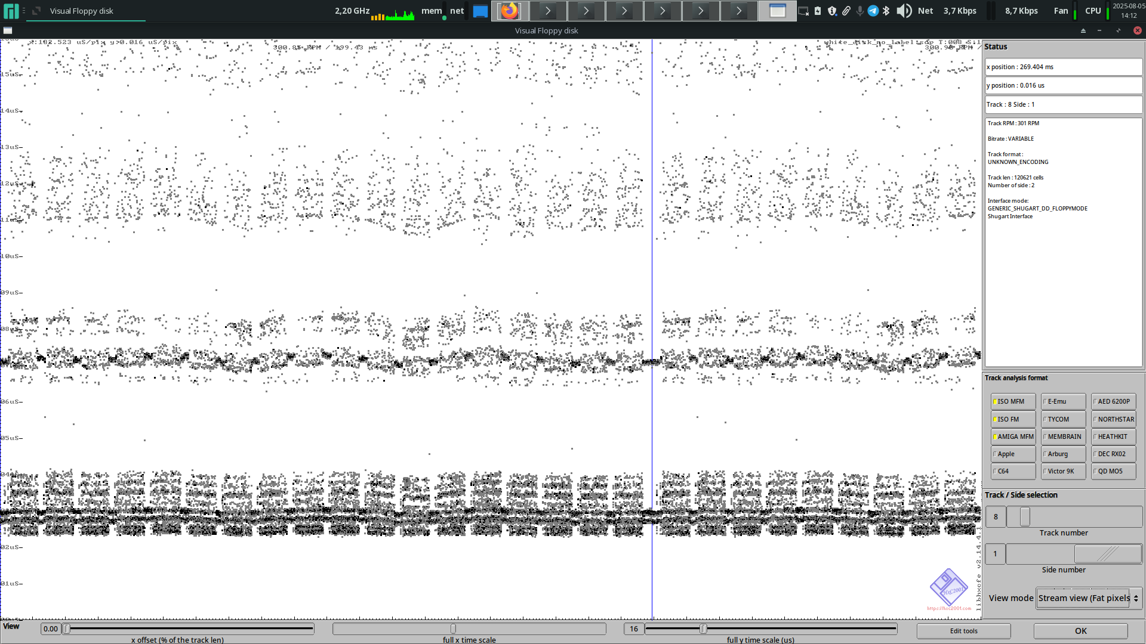Enable the Apple track analysis format
This screenshot has width=1146, height=644.
pyautogui.click(x=1013, y=454)
